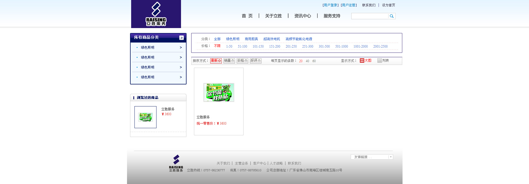Open the 资讯中心 menu
Image resolution: width=529 pixels, height=184 pixels.
coord(303,16)
